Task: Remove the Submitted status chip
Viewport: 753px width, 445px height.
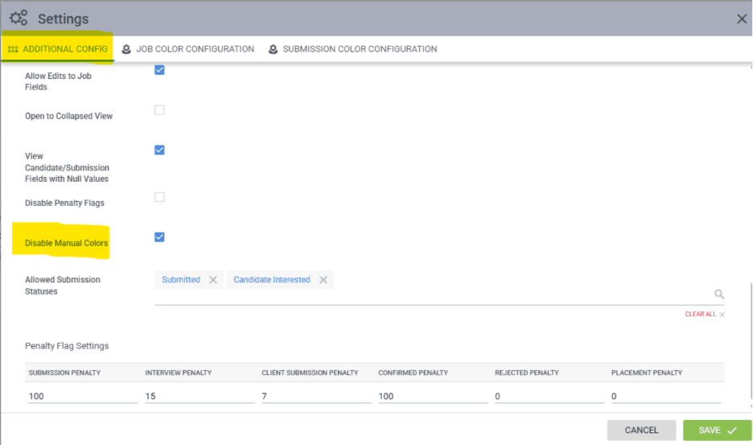Action: (x=213, y=280)
